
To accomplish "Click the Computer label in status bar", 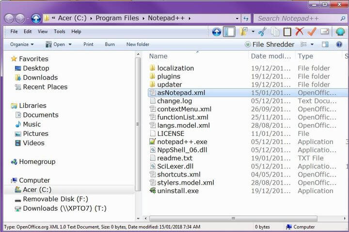I will pyautogui.click(x=304, y=227).
